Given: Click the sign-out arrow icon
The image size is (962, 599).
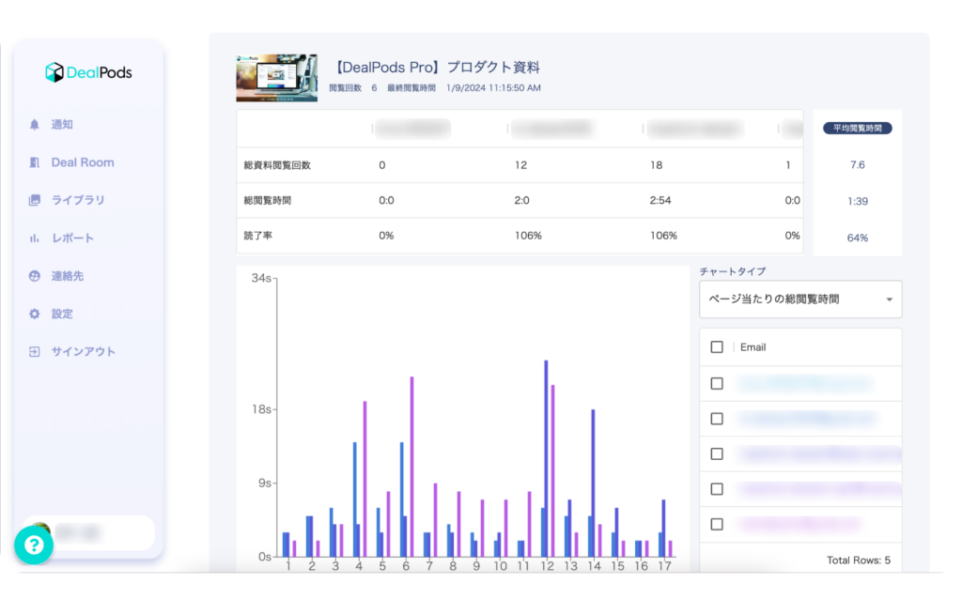Looking at the screenshot, I should tap(35, 351).
